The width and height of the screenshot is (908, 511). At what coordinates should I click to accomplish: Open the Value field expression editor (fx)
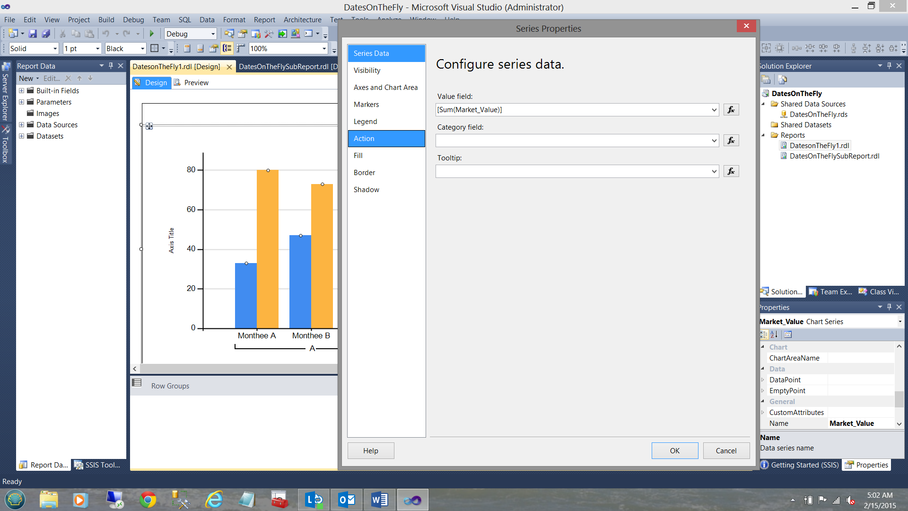coord(731,110)
